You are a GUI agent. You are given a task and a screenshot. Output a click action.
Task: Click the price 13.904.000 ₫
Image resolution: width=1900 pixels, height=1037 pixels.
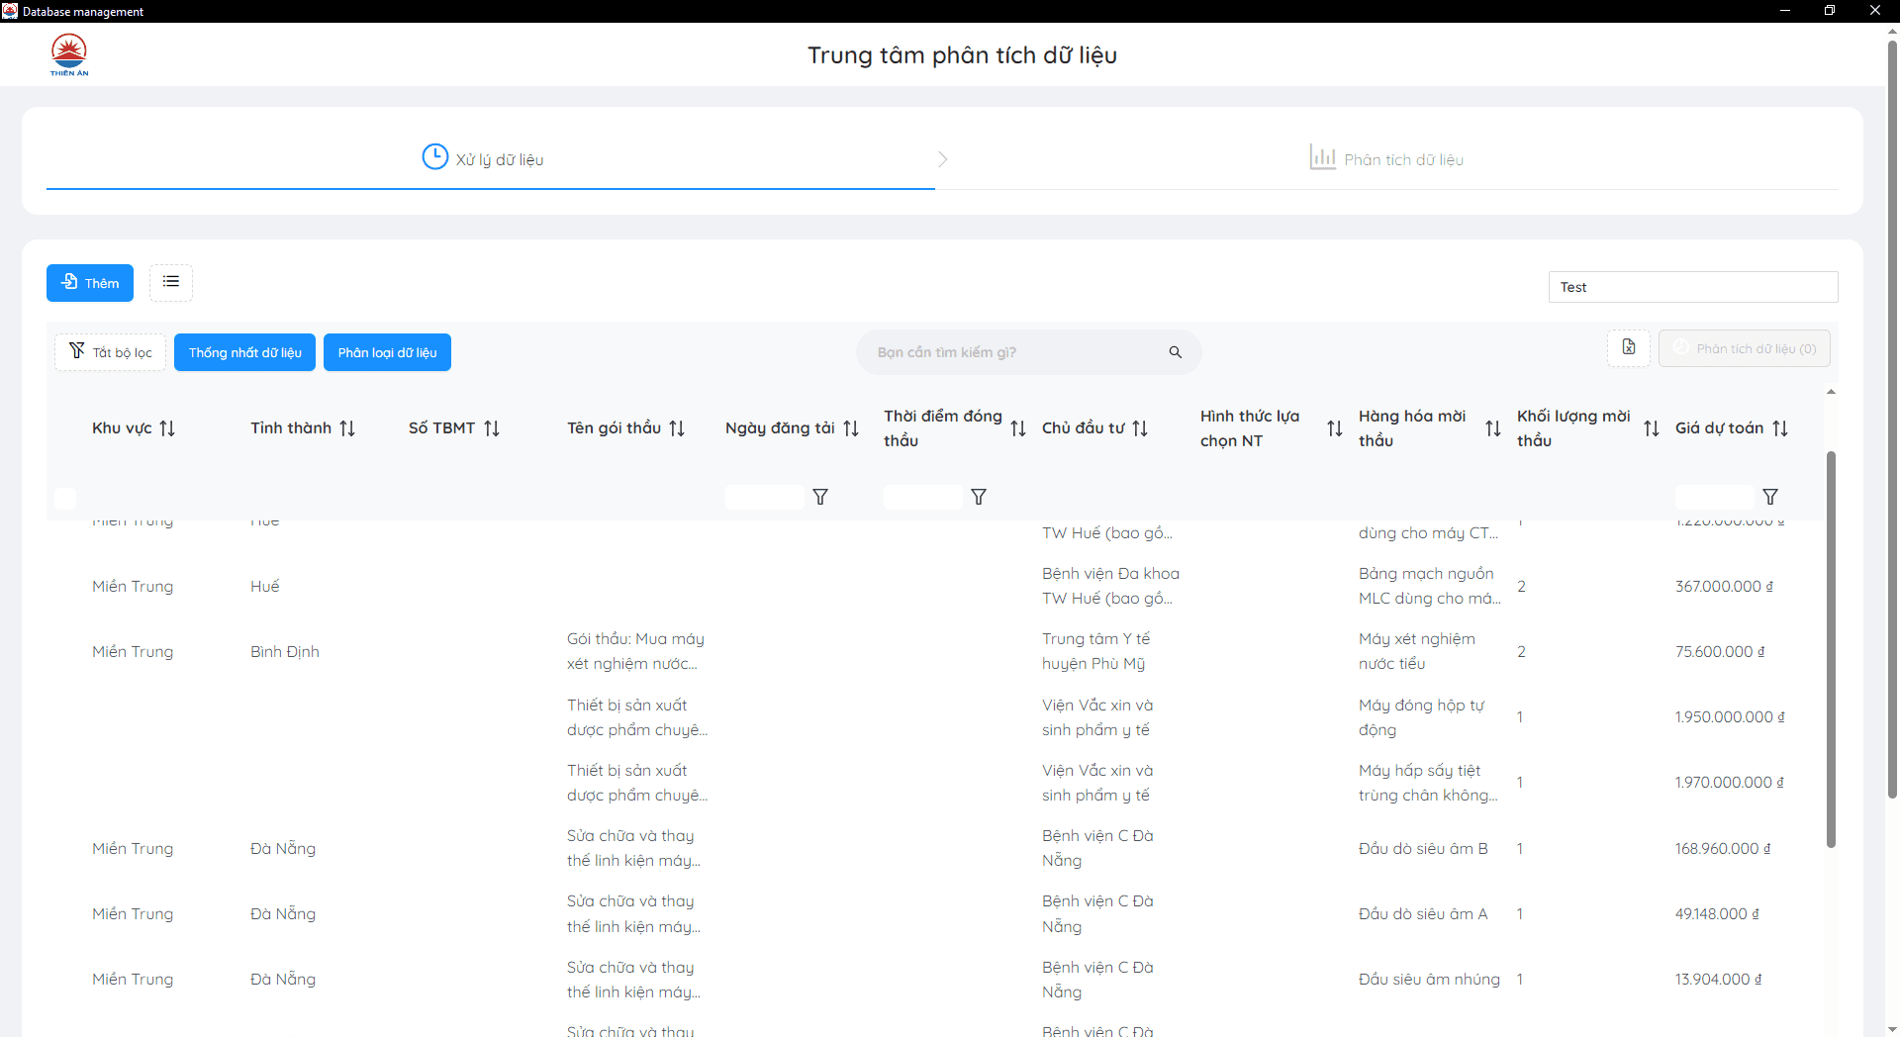pos(1718,979)
